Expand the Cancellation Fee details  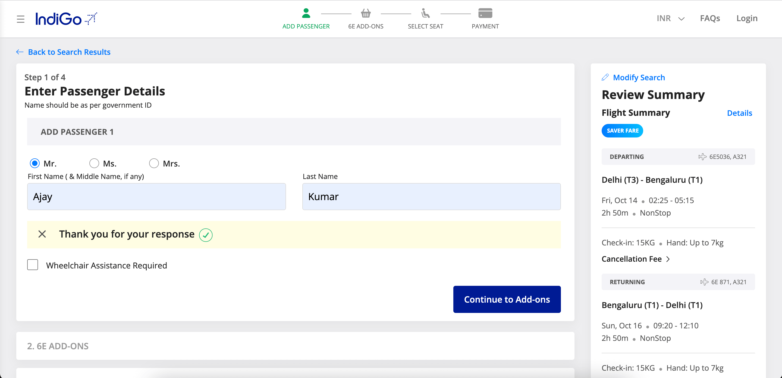pyautogui.click(x=636, y=259)
